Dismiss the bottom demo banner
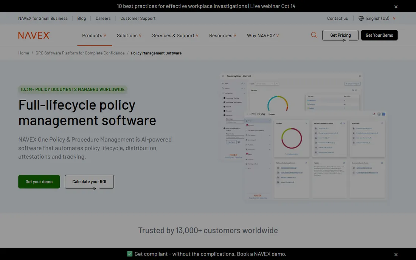The width and height of the screenshot is (416, 260). [396, 254]
